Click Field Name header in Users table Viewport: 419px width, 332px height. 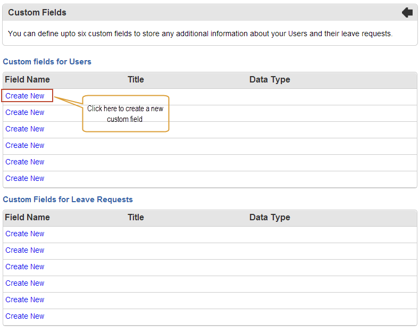click(x=27, y=80)
